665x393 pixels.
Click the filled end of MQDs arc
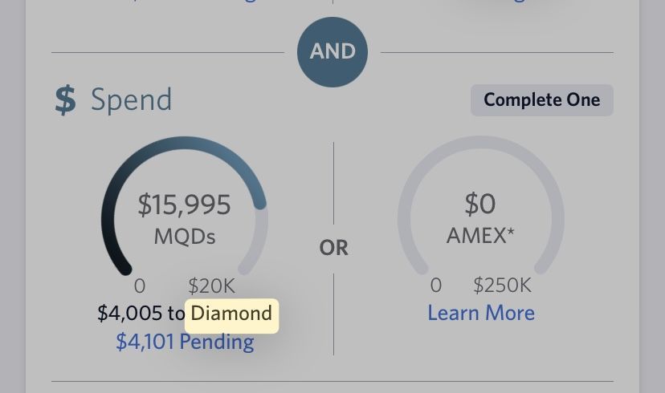click(x=259, y=202)
